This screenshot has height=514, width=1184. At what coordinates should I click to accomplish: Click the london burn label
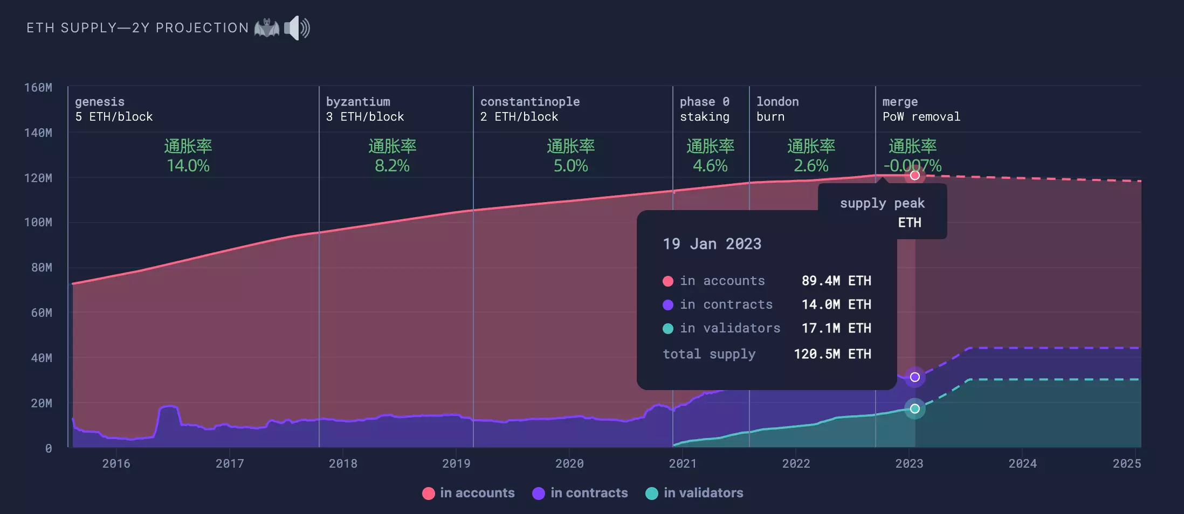coord(777,109)
